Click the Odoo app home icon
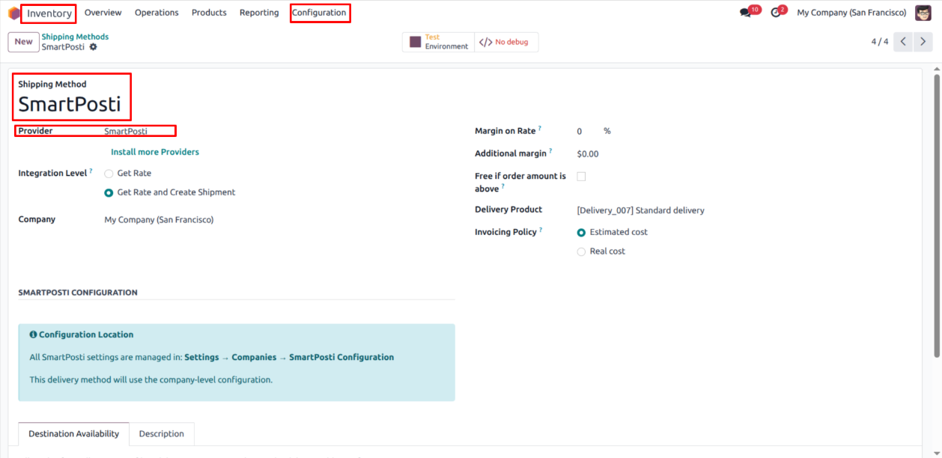The image size is (942, 458). (x=13, y=13)
